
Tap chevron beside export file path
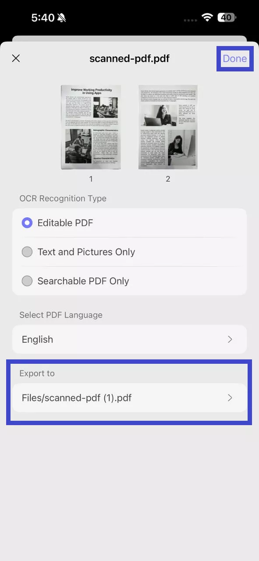[x=230, y=398]
